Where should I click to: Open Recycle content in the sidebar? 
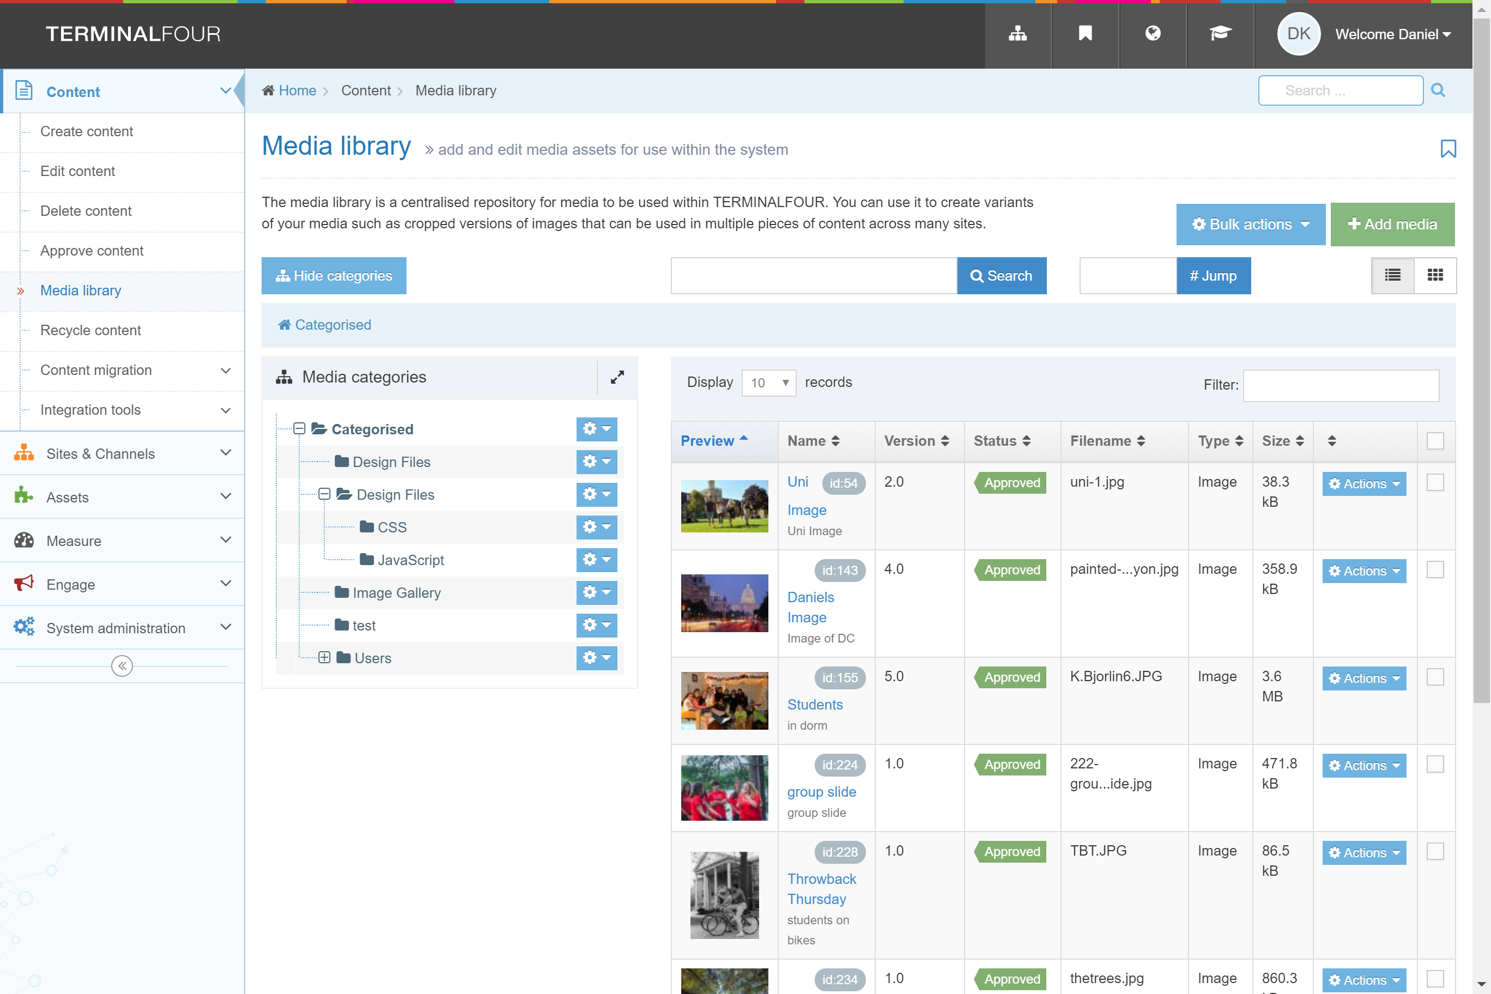(x=90, y=330)
